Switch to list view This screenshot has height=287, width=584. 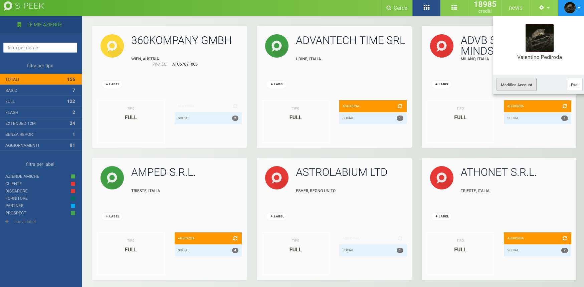[454, 8]
